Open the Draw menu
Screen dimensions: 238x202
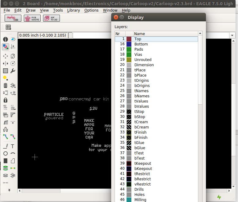click(x=31, y=10)
